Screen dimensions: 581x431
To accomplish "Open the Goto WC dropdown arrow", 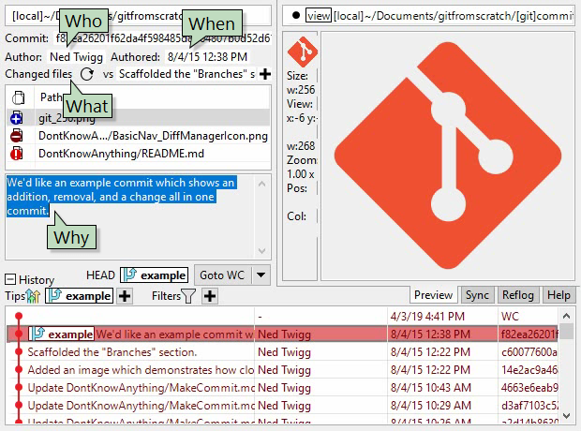I will 261,275.
